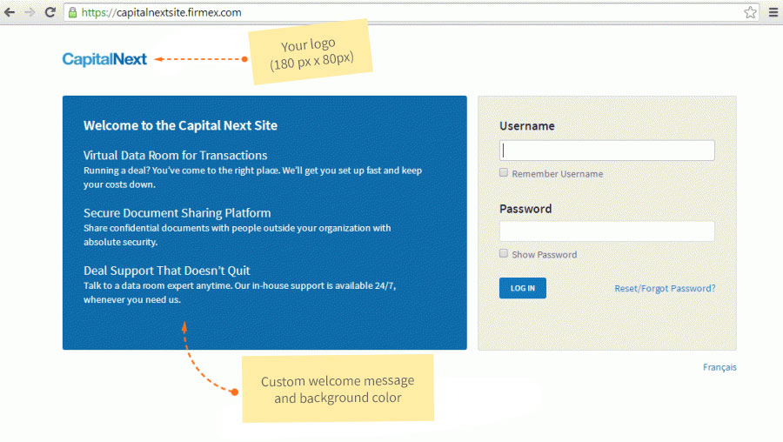
Task: Click 'Secure Document Sharing Platform' heading
Action: pyautogui.click(x=177, y=213)
